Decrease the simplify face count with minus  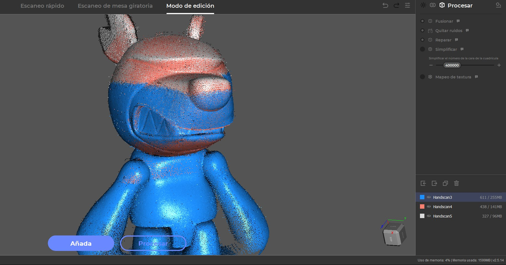pos(431,65)
